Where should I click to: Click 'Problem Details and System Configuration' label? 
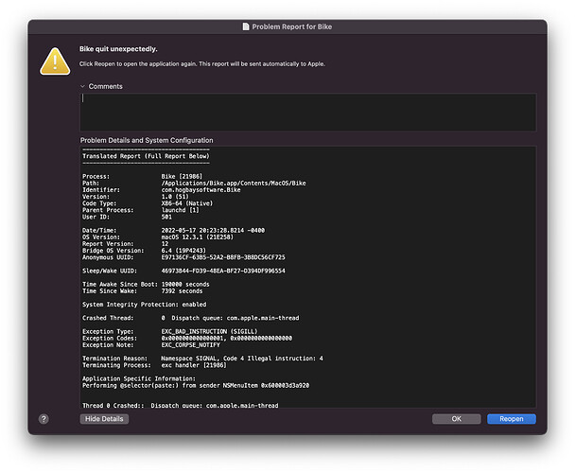pyautogui.click(x=147, y=140)
